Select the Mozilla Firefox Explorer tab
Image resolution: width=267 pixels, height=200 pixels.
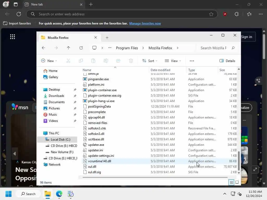(x=69, y=37)
